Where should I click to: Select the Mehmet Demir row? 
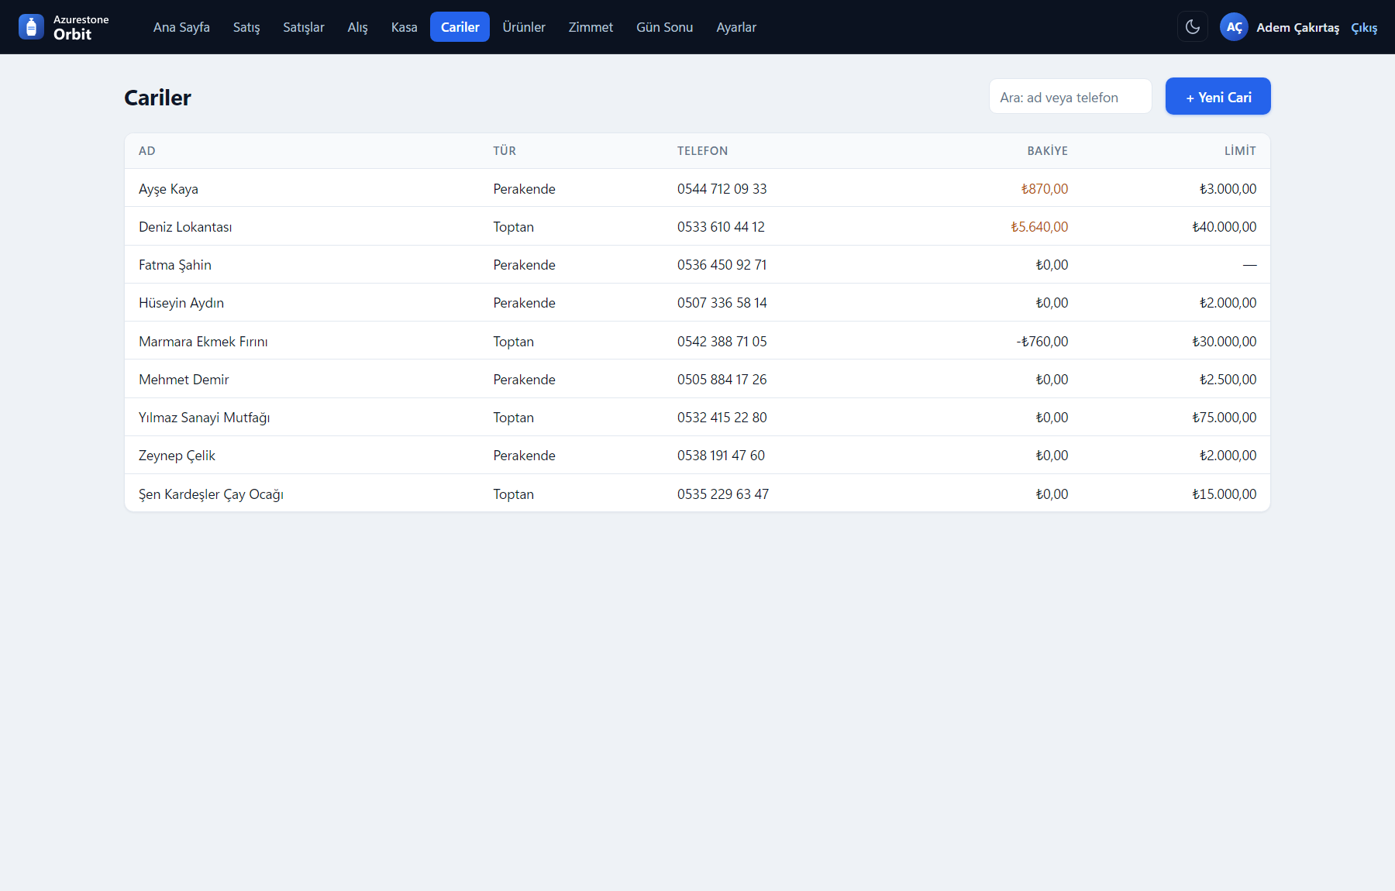[697, 379]
